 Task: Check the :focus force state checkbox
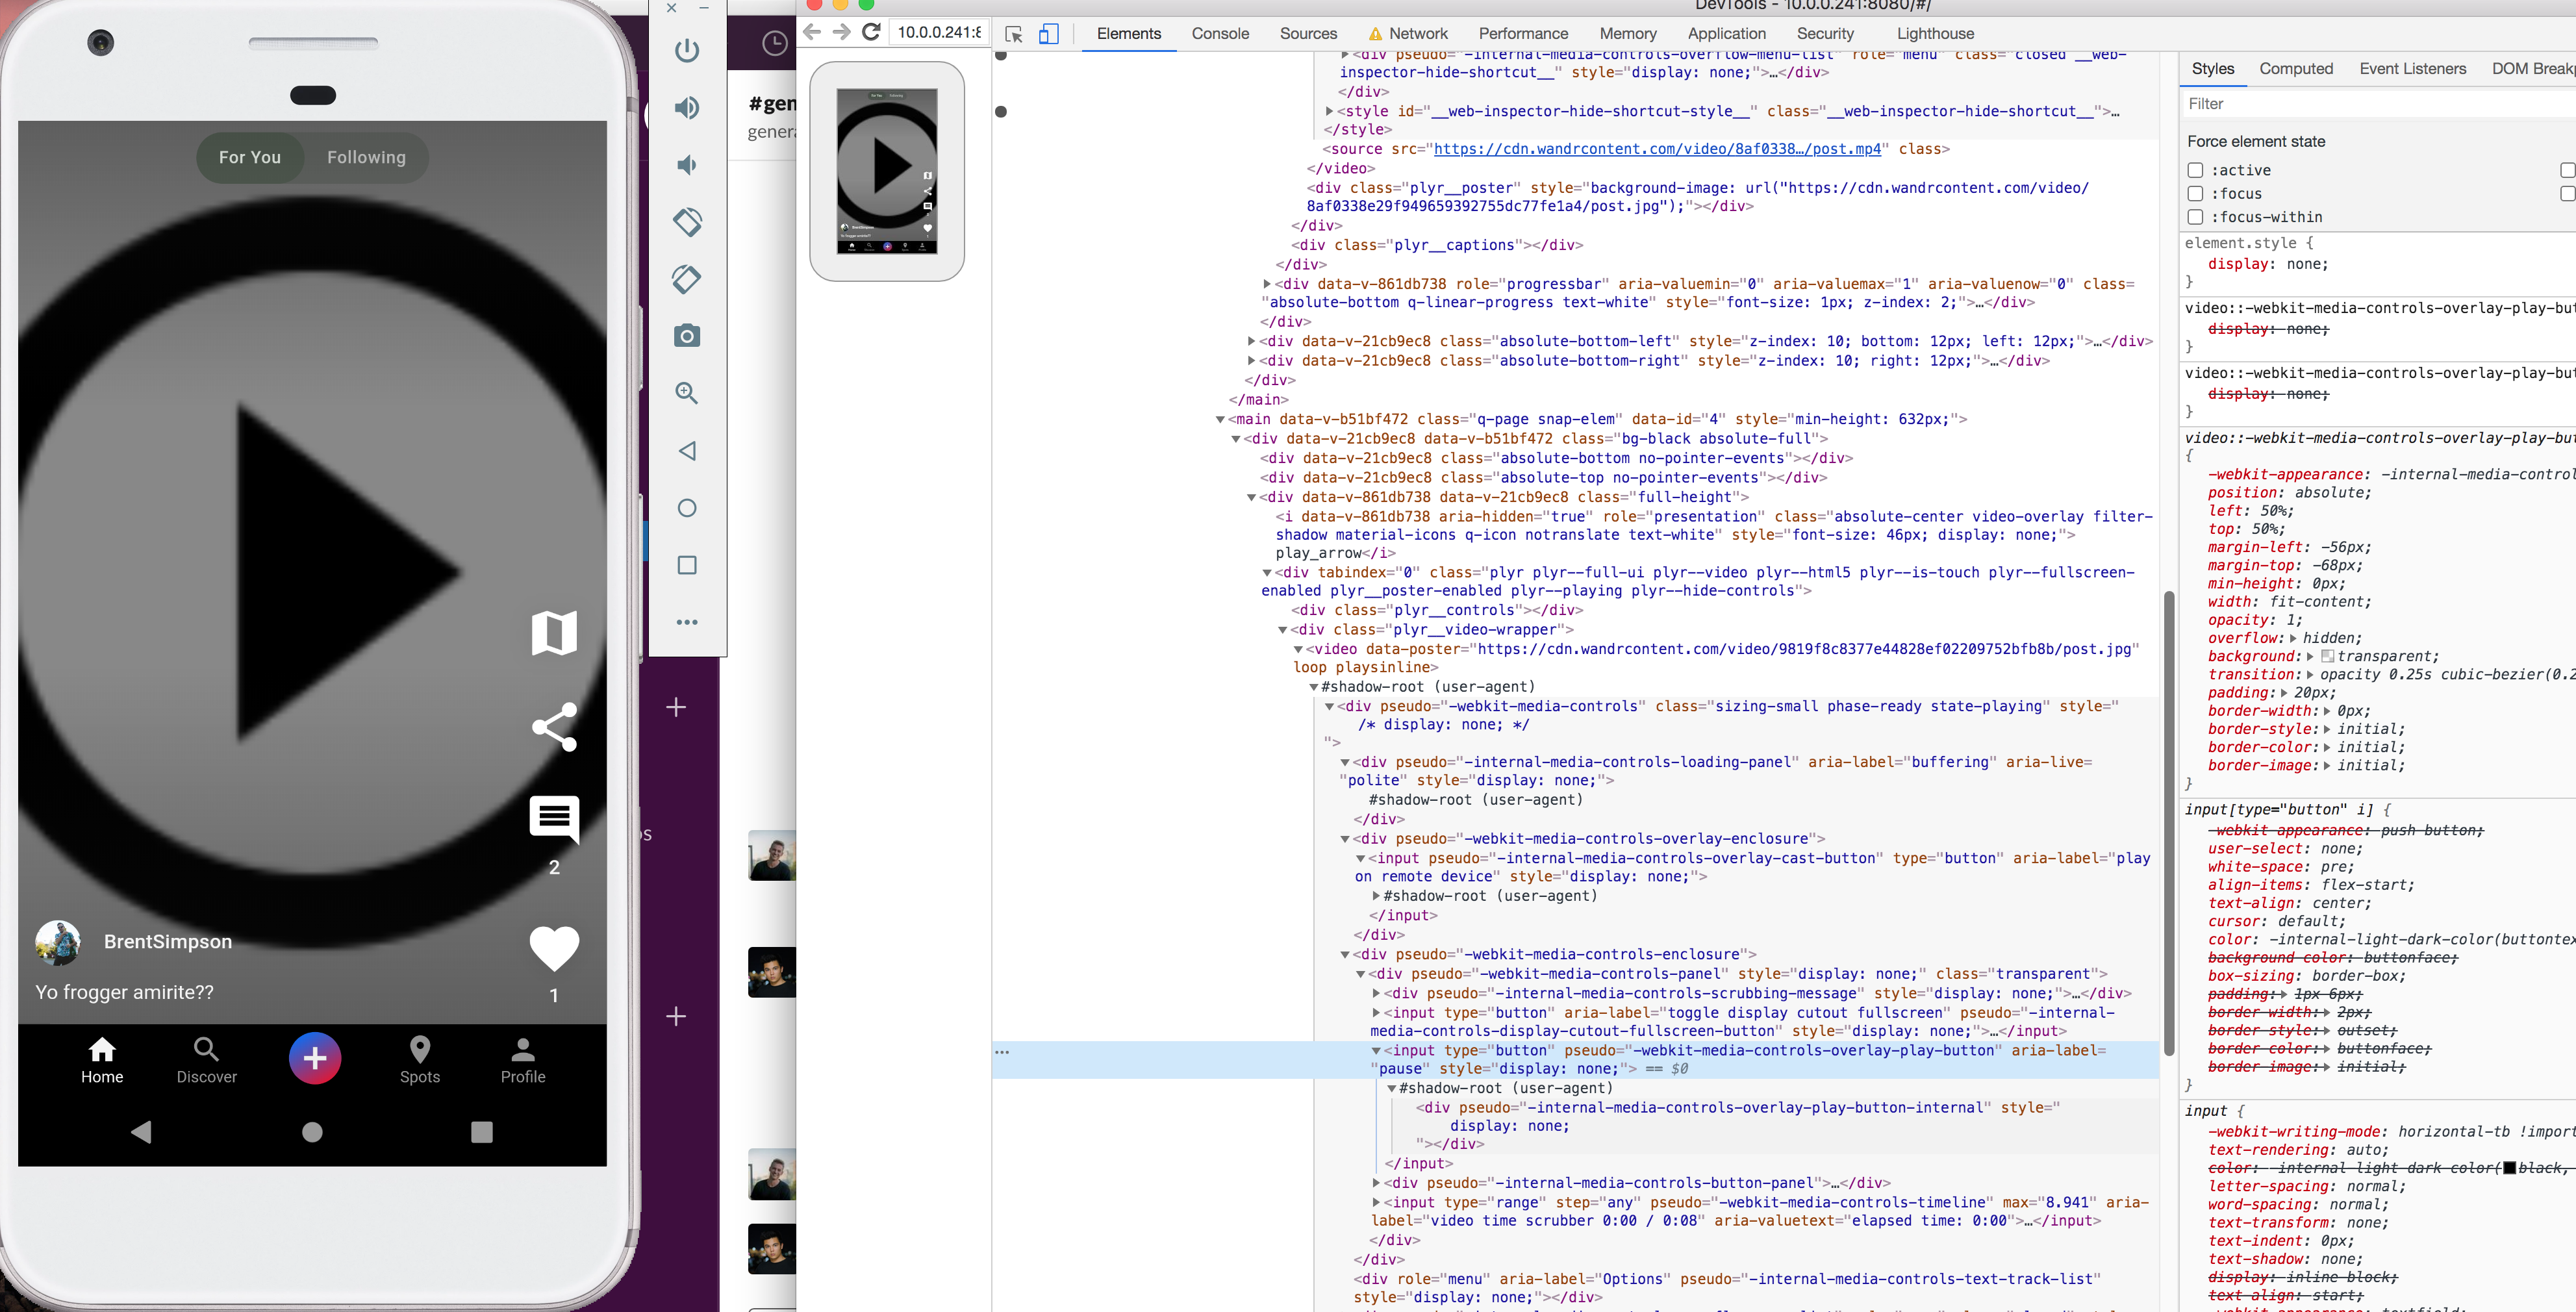[x=2195, y=194]
